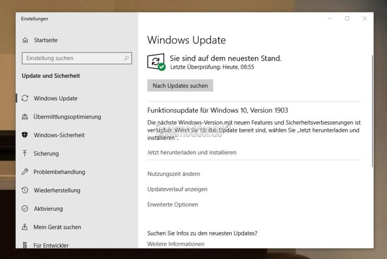Viewport: 387px width, 259px height.
Task: Click the vertical scrollbar on the right side
Action: coord(372,111)
